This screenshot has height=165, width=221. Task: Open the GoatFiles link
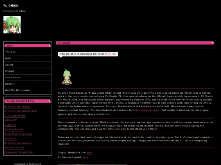[x=10, y=125]
